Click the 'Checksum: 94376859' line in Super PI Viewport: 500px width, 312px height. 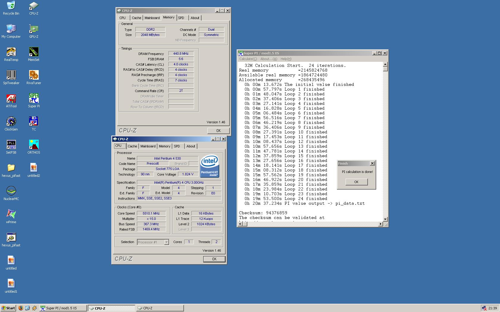click(263, 213)
